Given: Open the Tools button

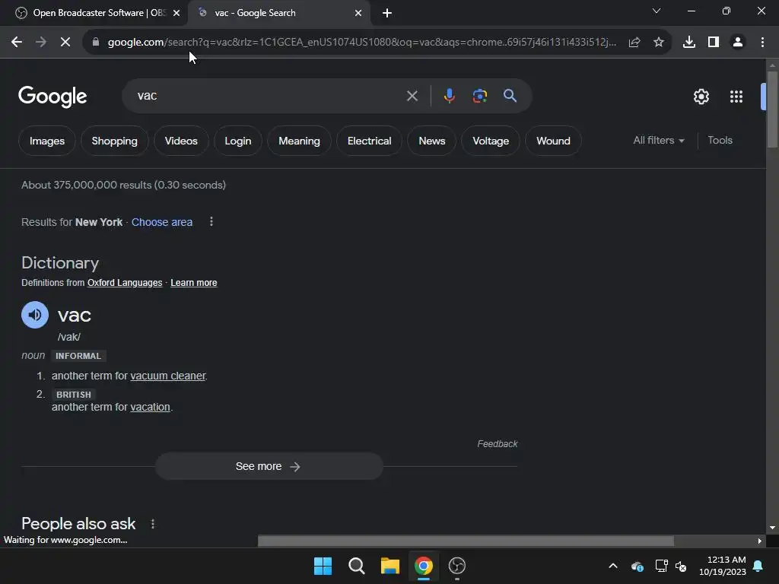Looking at the screenshot, I should coord(720,141).
